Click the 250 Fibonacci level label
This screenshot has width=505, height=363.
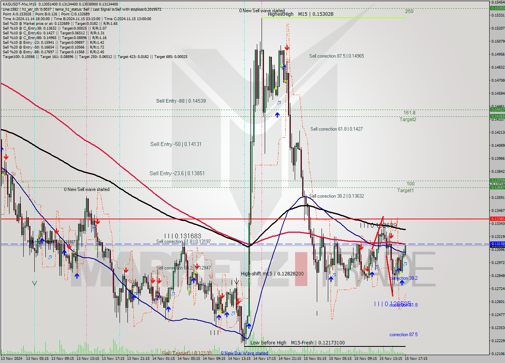coord(409,11)
